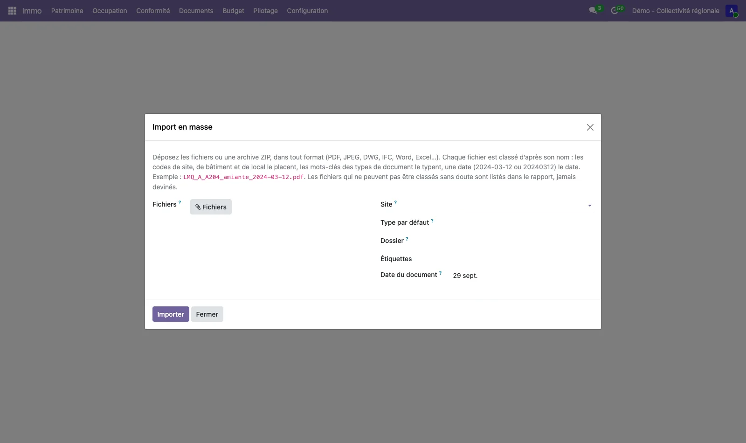
Task: Close the Import en masse dialog
Action: pos(590,127)
